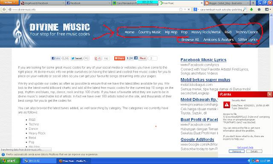
Task: Go back with the back arrow
Action: 4,9
